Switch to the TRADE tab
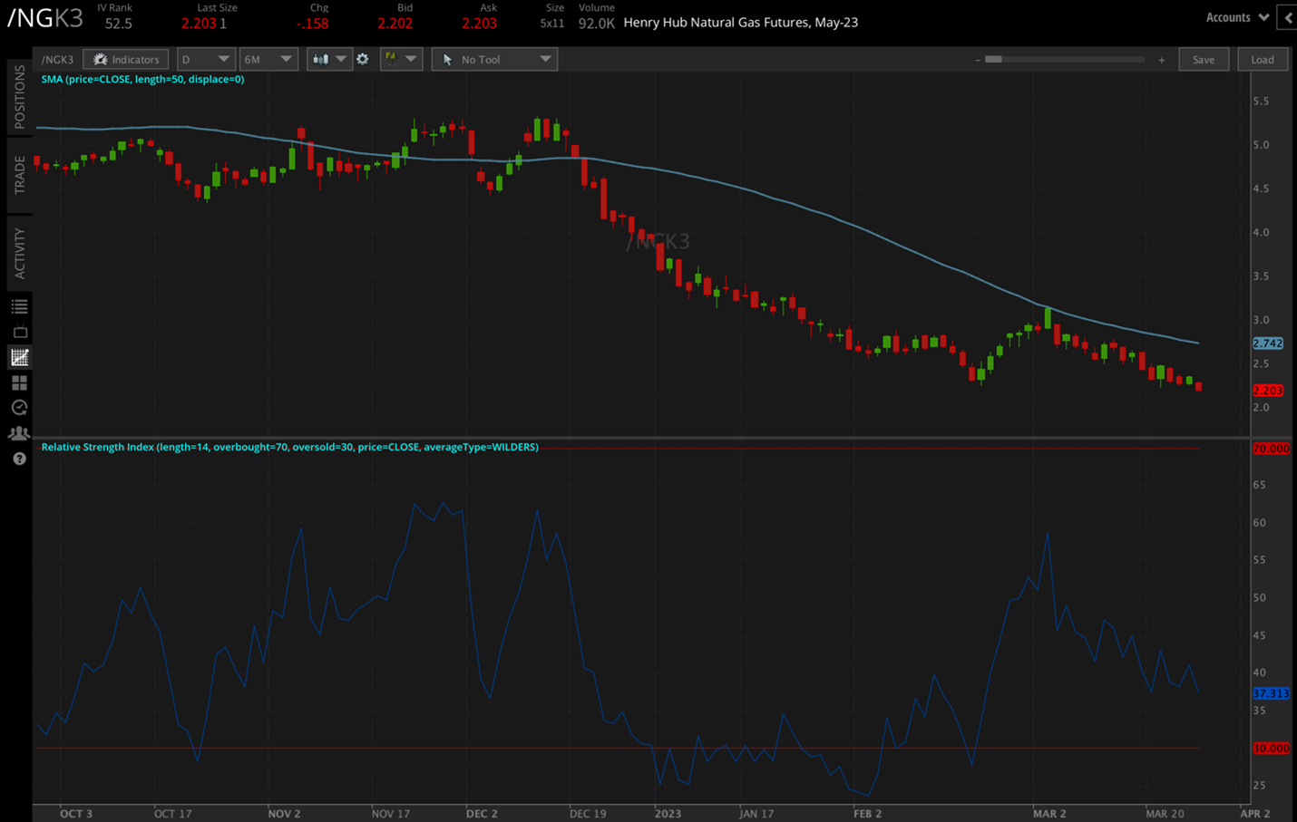This screenshot has height=822, width=1297. pyautogui.click(x=18, y=173)
